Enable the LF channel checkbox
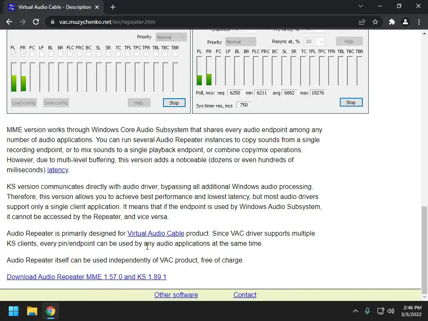 point(41,54)
